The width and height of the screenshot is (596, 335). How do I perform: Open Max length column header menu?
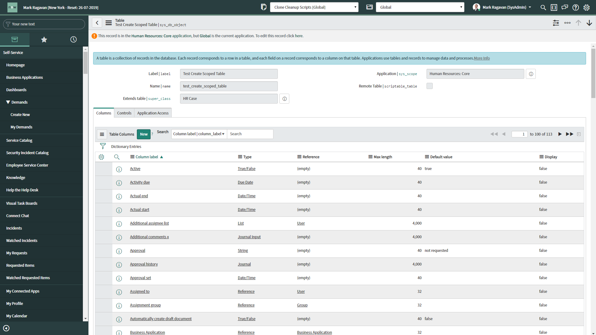point(370,157)
